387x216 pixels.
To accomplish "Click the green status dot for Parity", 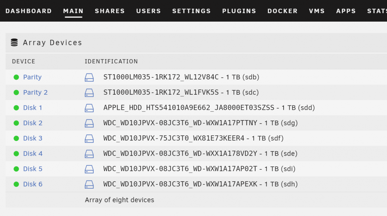I will point(16,77).
